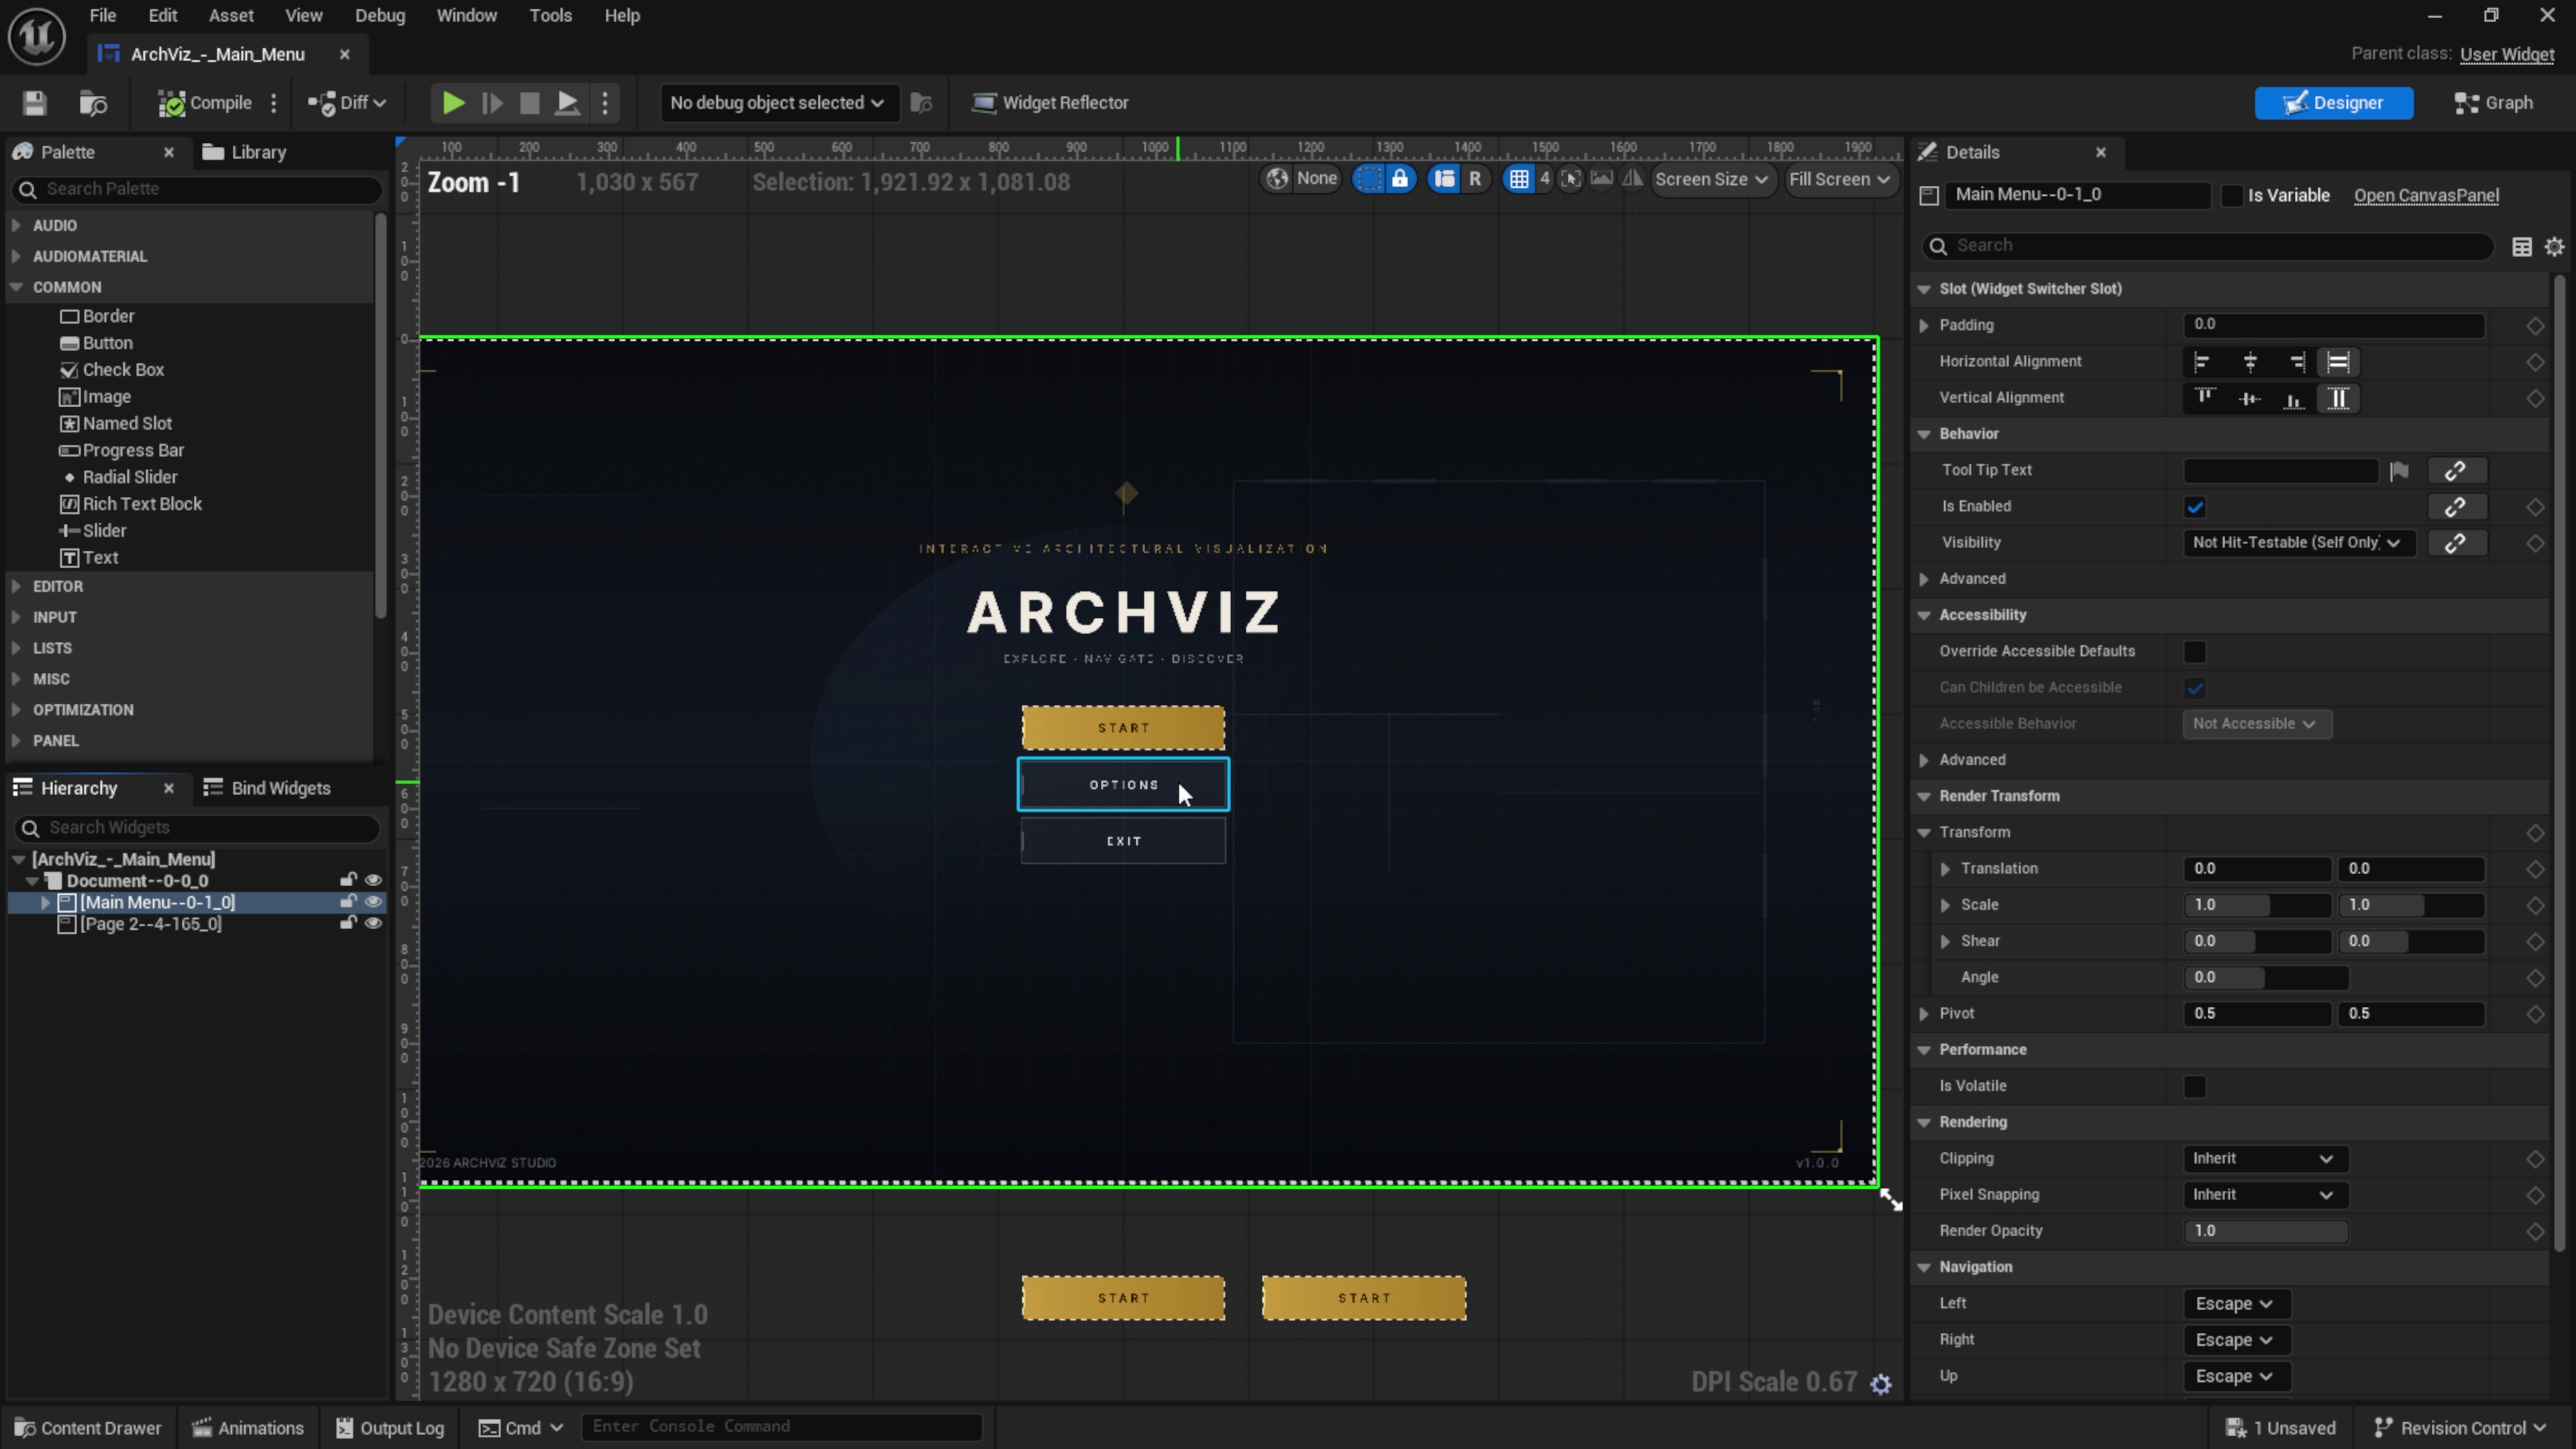
Task: Uncheck the Is Enabled checkbox
Action: [x=2195, y=507]
